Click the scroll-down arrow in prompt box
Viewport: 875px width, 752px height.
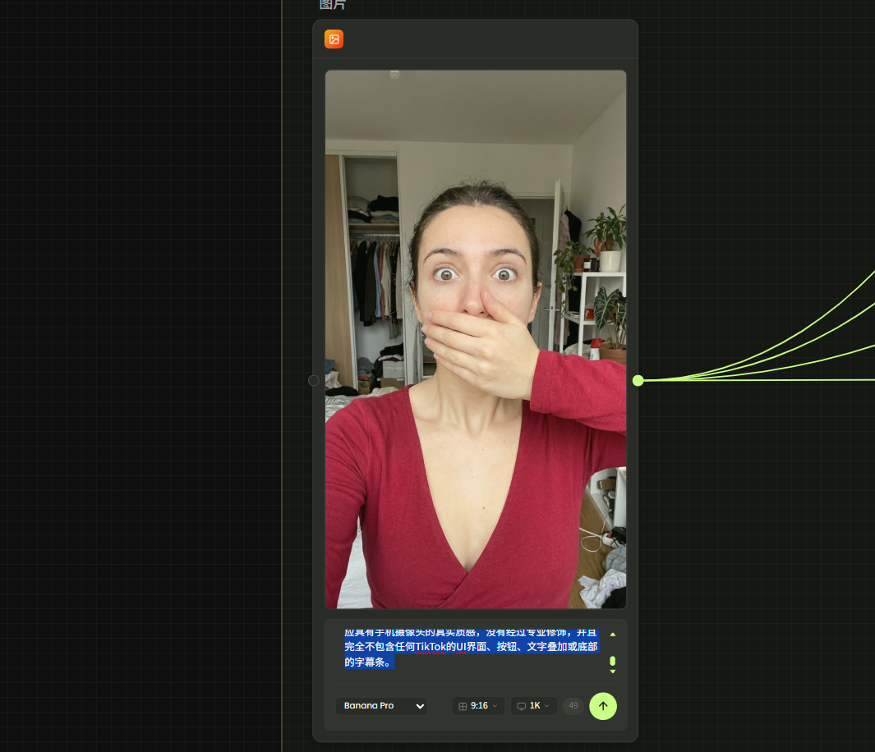click(612, 672)
